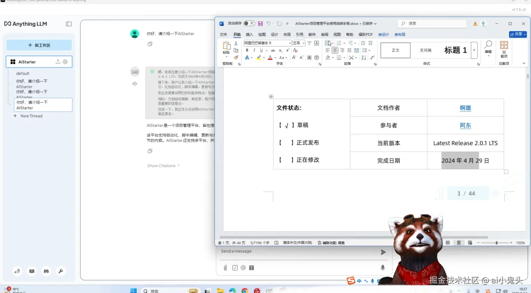
Task: Apply superscript formatting
Action: [x=288, y=50]
